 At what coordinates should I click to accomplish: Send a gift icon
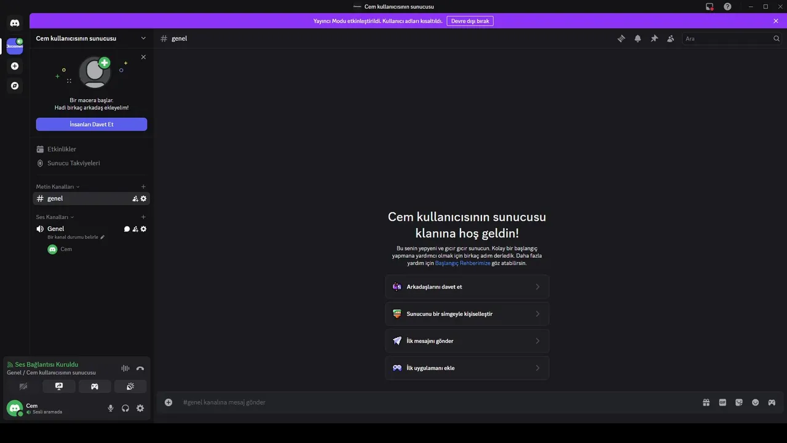tap(706, 402)
